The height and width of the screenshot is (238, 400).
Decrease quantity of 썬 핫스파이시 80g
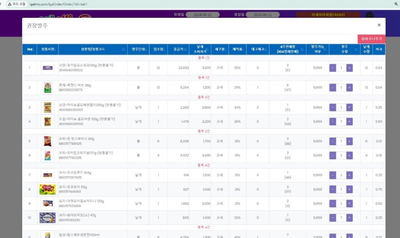point(333,141)
